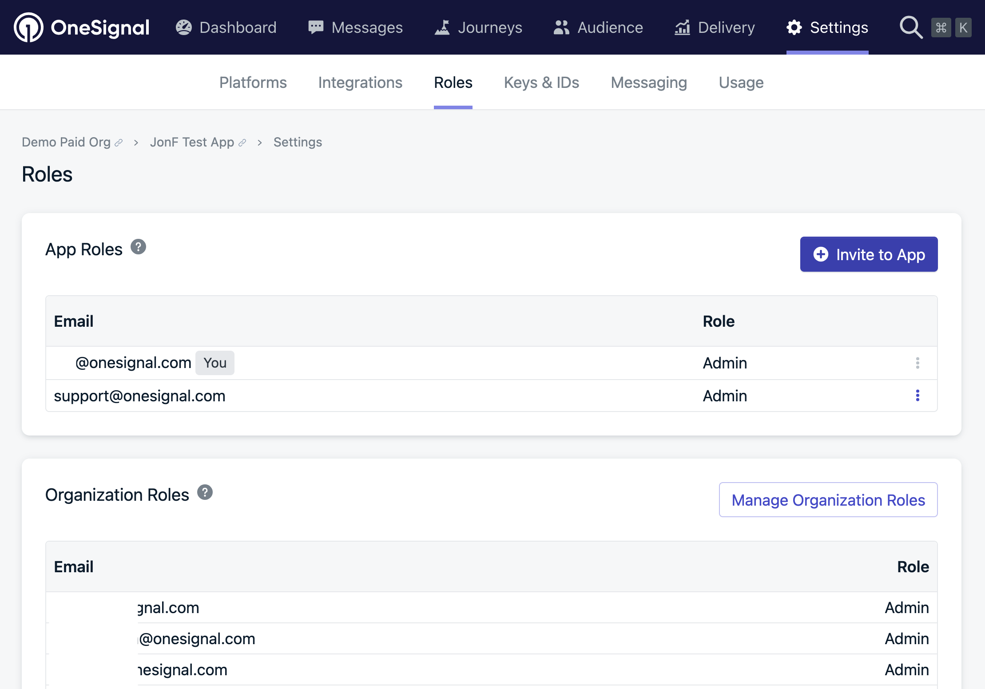Click the Organization Roles help icon
The height and width of the screenshot is (689, 985).
pos(205,492)
